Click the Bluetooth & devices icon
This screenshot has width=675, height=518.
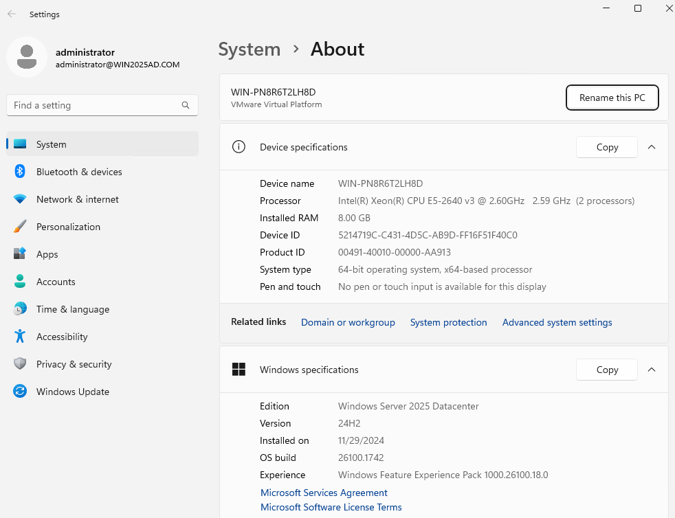pyautogui.click(x=20, y=172)
